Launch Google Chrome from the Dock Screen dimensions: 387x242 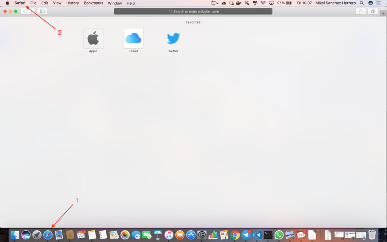pos(235,235)
